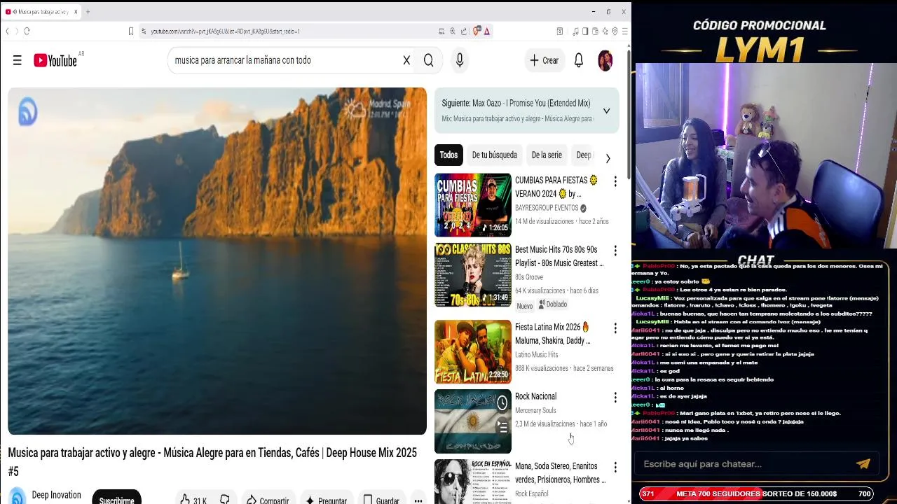Select De la serie chip
The height and width of the screenshot is (504, 897).
pos(547,155)
